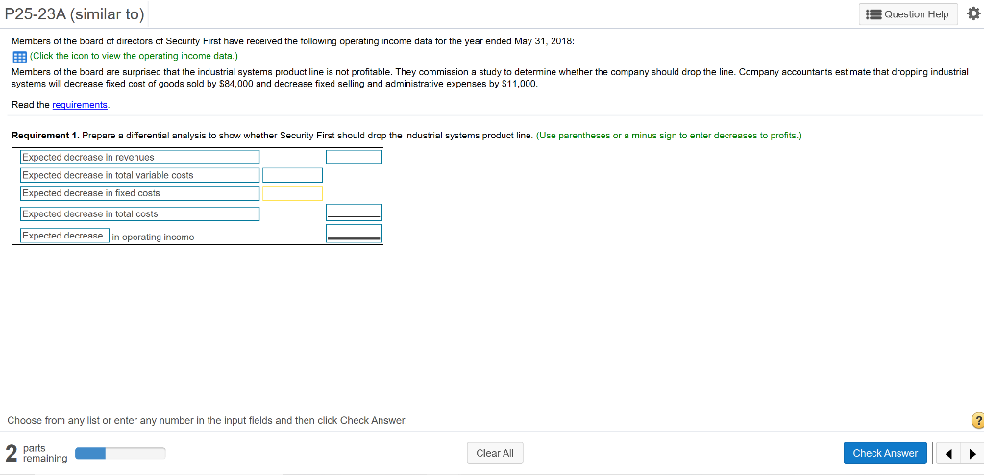
Task: Click the parts remaining progress bar
Action: click(x=120, y=454)
